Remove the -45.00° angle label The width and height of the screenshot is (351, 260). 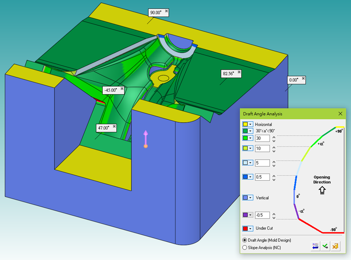pos(122,88)
